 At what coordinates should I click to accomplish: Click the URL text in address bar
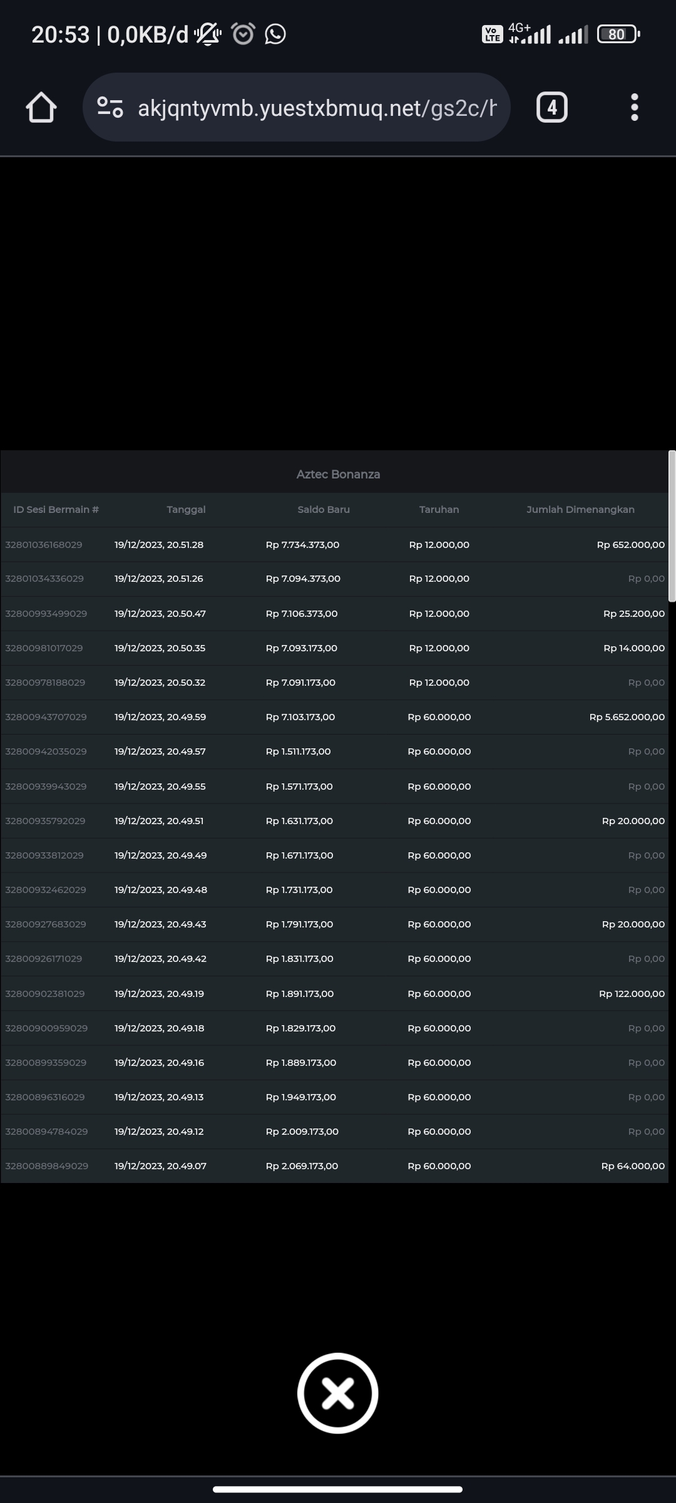tap(316, 108)
